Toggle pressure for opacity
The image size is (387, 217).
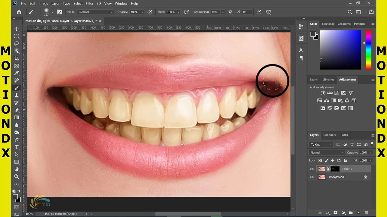[150, 12]
